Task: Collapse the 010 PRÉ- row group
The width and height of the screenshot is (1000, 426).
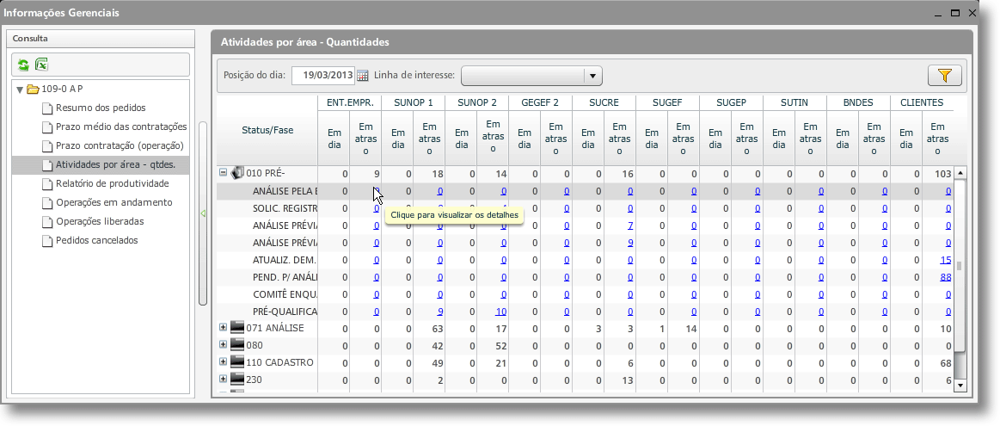Action: [224, 172]
